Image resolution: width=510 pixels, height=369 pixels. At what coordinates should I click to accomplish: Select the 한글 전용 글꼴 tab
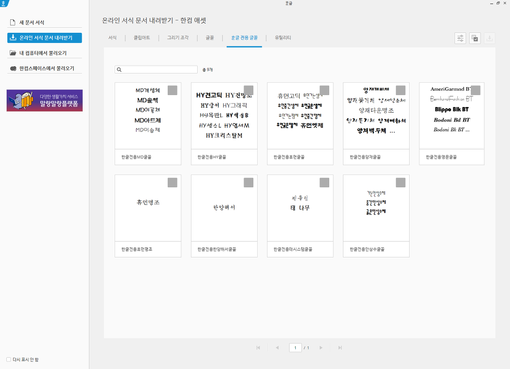(x=244, y=38)
